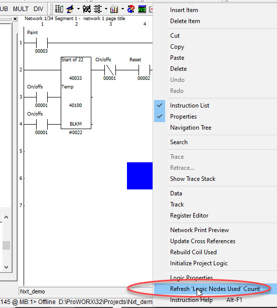
Task: Click the bar chart book icon
Action: tap(114, 9)
